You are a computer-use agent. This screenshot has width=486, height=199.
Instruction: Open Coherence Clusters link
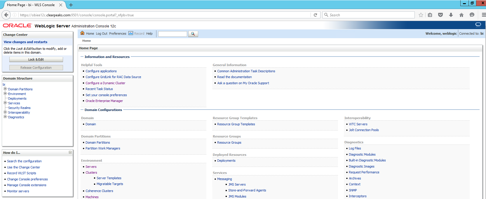click(x=99, y=191)
